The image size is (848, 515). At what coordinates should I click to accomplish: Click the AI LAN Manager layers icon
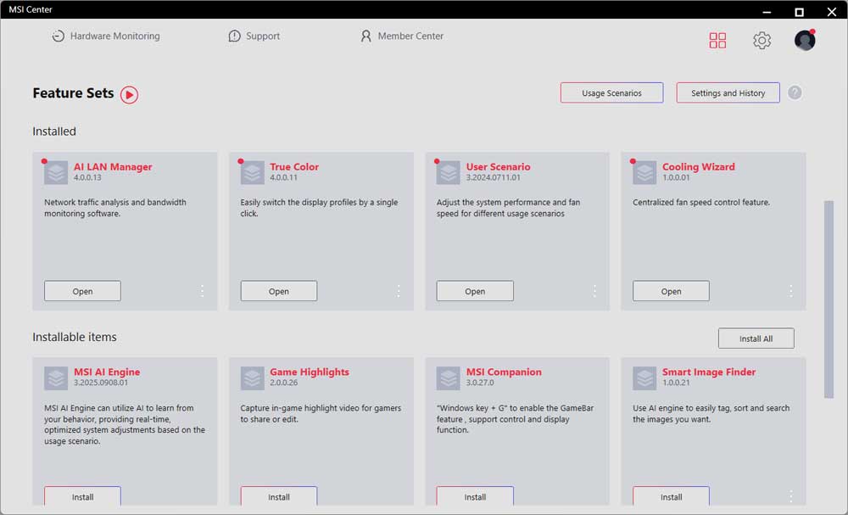pyautogui.click(x=56, y=172)
